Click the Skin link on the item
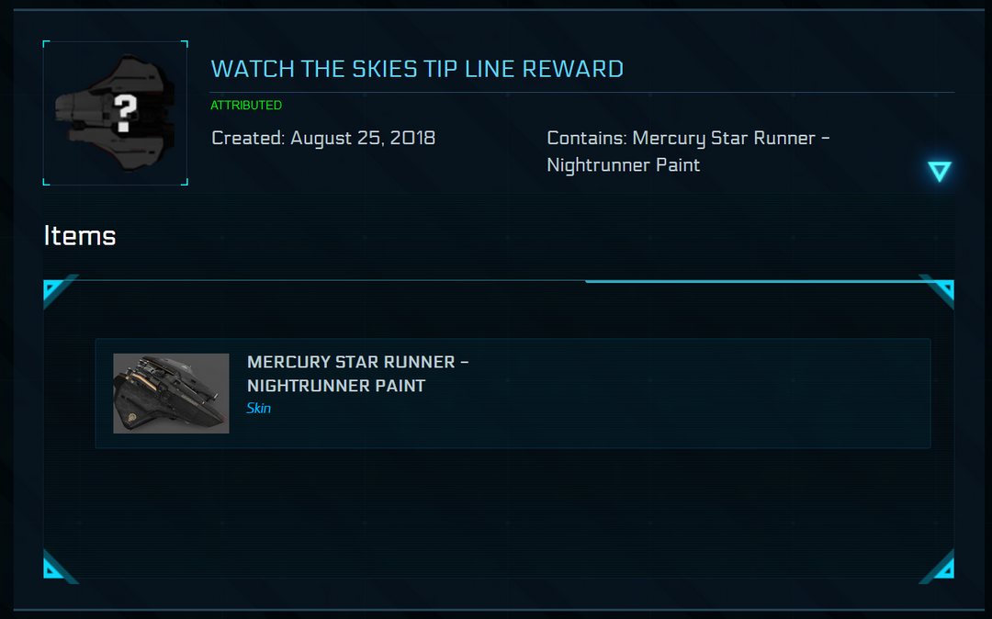The height and width of the screenshot is (619, 992). [259, 408]
